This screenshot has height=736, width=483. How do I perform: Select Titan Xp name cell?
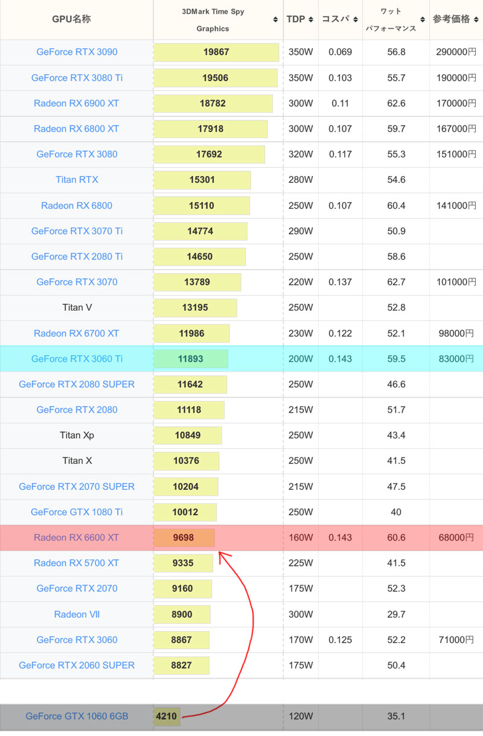pos(77,435)
